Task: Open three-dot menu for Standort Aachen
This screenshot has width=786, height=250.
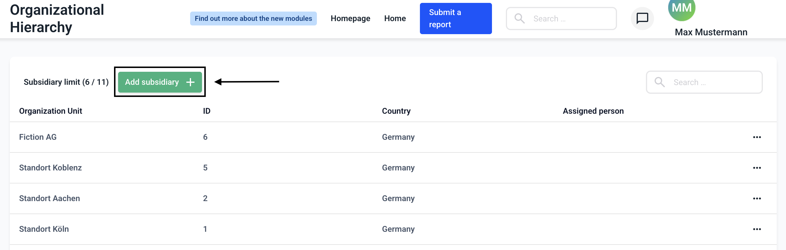Action: point(757,198)
